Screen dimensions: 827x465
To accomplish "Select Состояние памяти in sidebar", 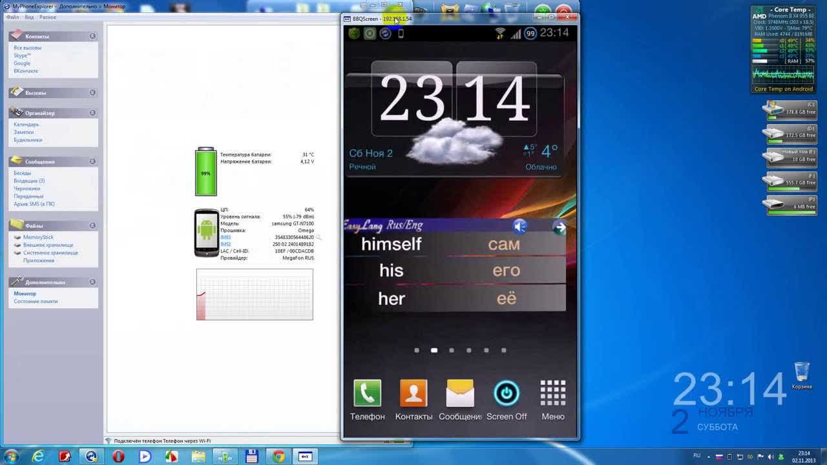I will 36,302.
